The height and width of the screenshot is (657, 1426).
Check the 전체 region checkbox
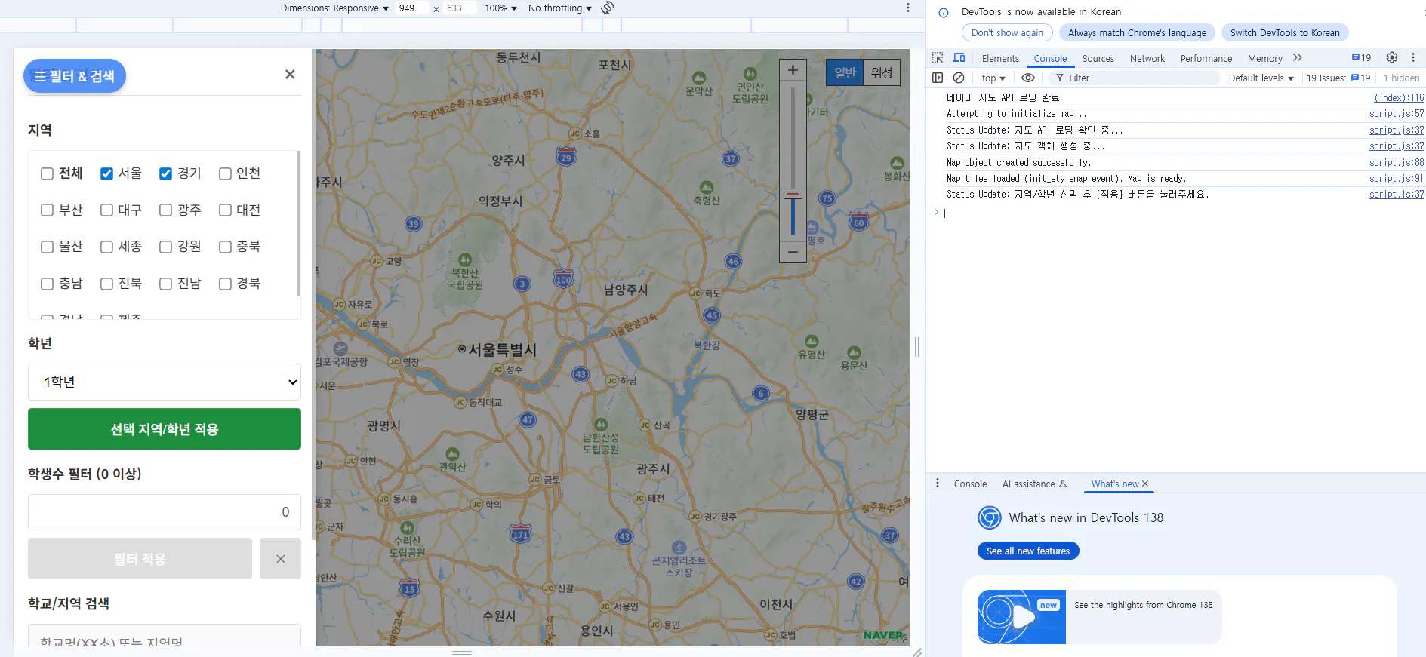[47, 173]
